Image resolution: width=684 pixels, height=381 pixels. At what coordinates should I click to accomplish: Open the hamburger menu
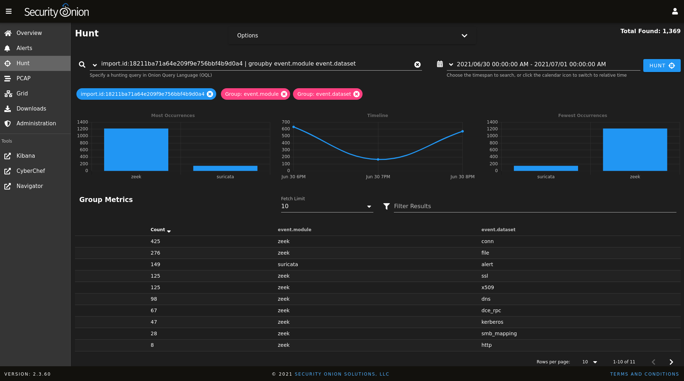pyautogui.click(x=8, y=11)
